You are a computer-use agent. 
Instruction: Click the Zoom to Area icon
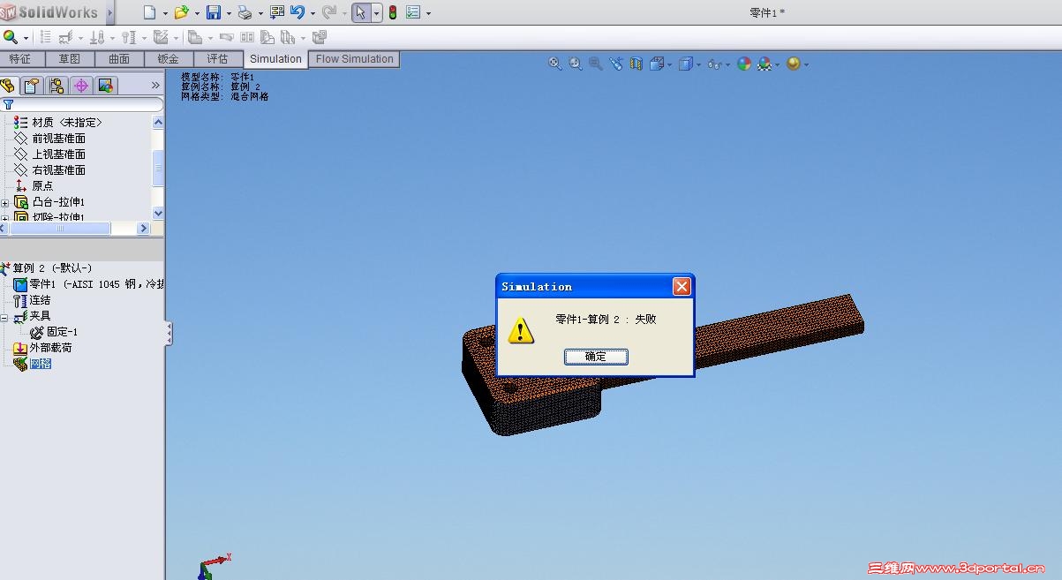coord(576,64)
